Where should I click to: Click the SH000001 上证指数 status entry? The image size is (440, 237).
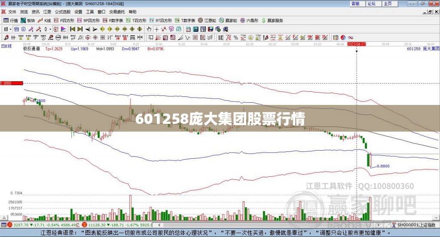pyautogui.click(x=414, y=225)
